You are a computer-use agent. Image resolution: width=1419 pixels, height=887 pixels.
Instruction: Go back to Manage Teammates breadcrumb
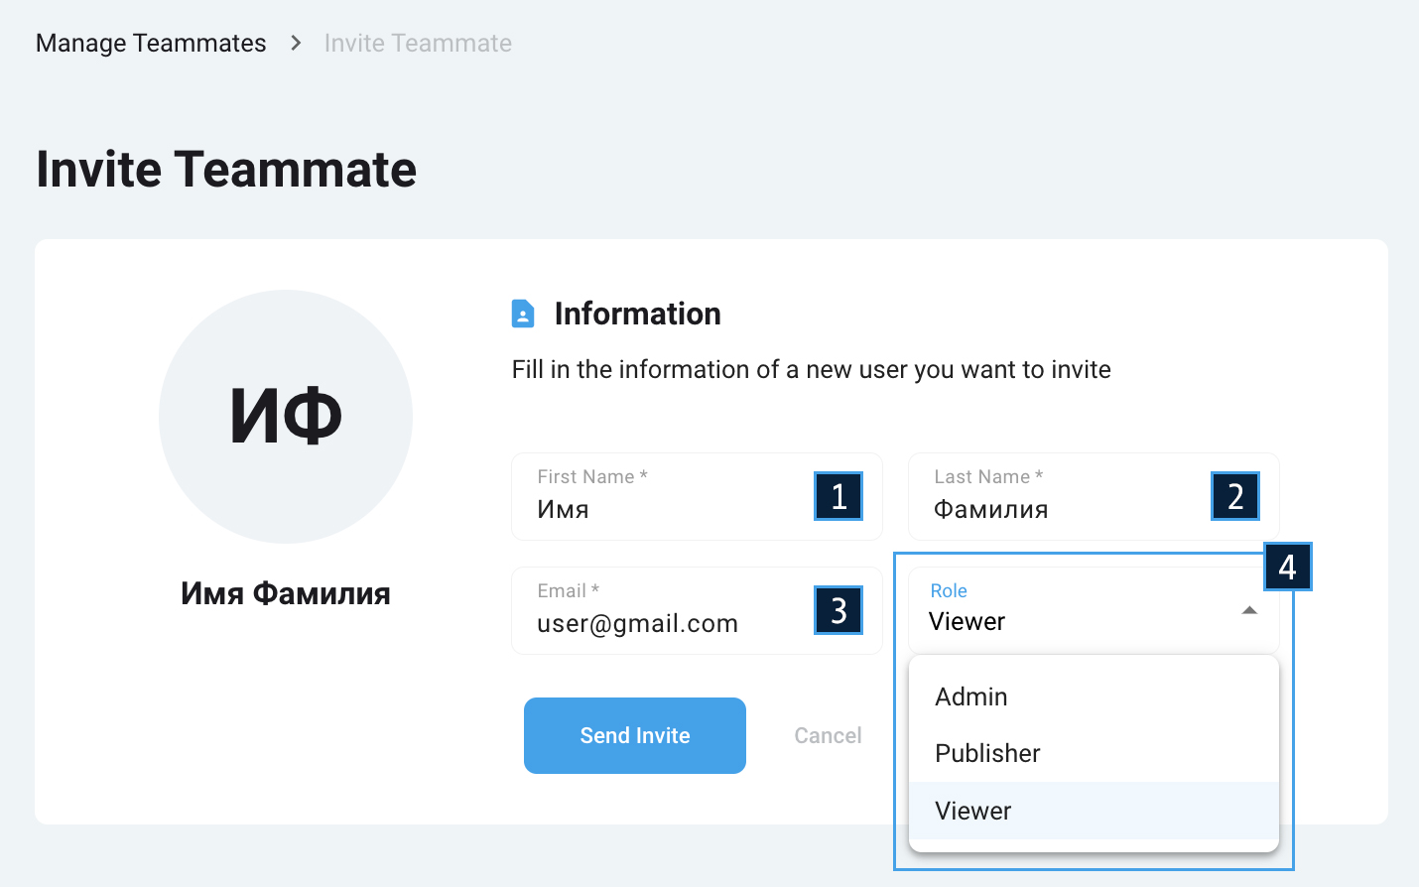(x=151, y=43)
